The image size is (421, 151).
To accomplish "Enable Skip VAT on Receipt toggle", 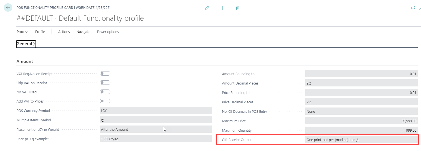I will pos(105,83).
